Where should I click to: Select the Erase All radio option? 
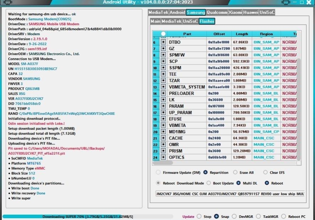pos(235,172)
